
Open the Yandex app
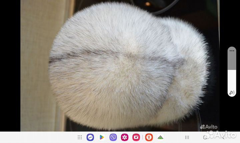pyautogui.click(x=149, y=137)
